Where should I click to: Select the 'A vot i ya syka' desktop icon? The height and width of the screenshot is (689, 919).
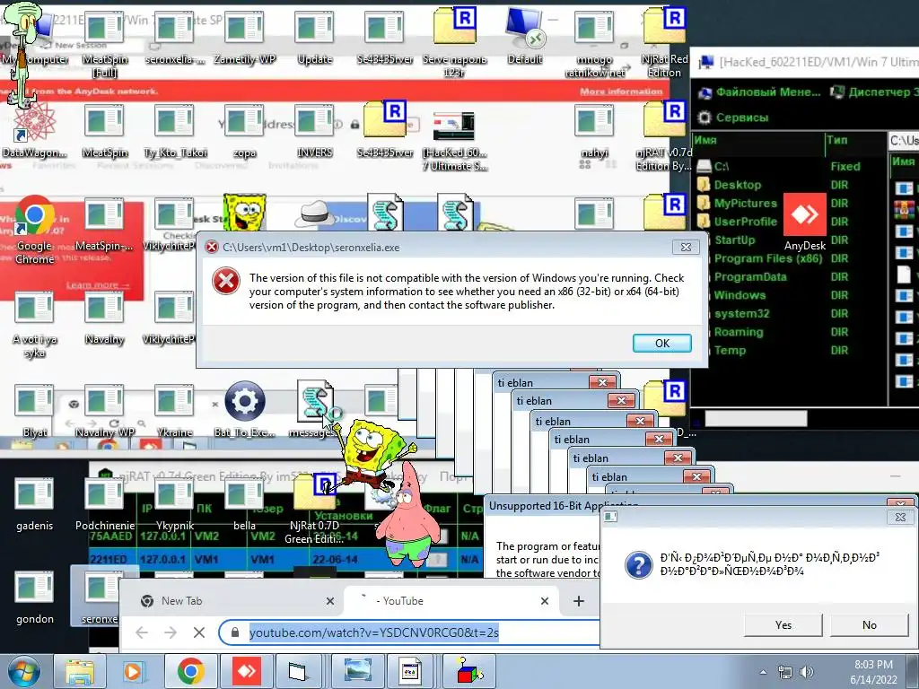(x=35, y=326)
